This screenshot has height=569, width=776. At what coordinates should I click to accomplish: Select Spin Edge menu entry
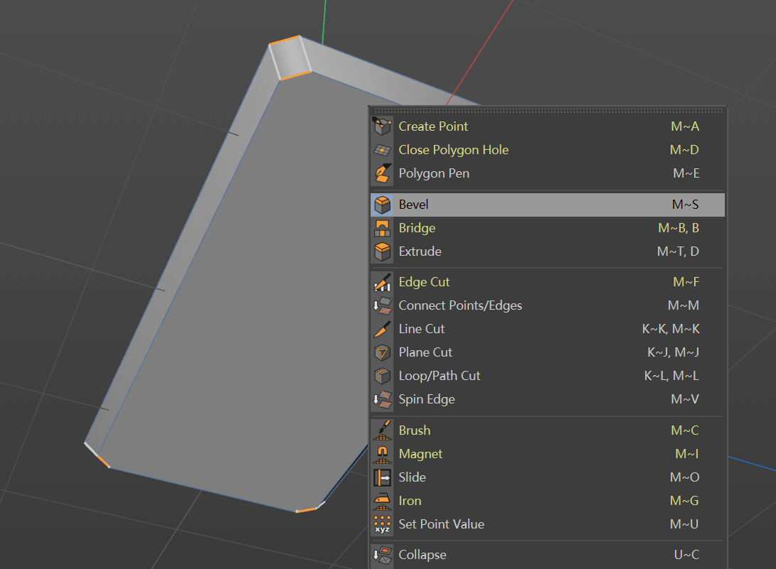548,399
